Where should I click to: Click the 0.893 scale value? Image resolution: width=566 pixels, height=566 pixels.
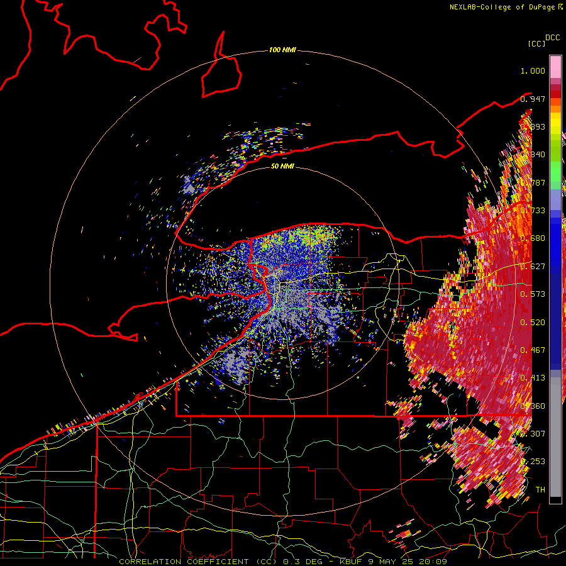tap(533, 126)
